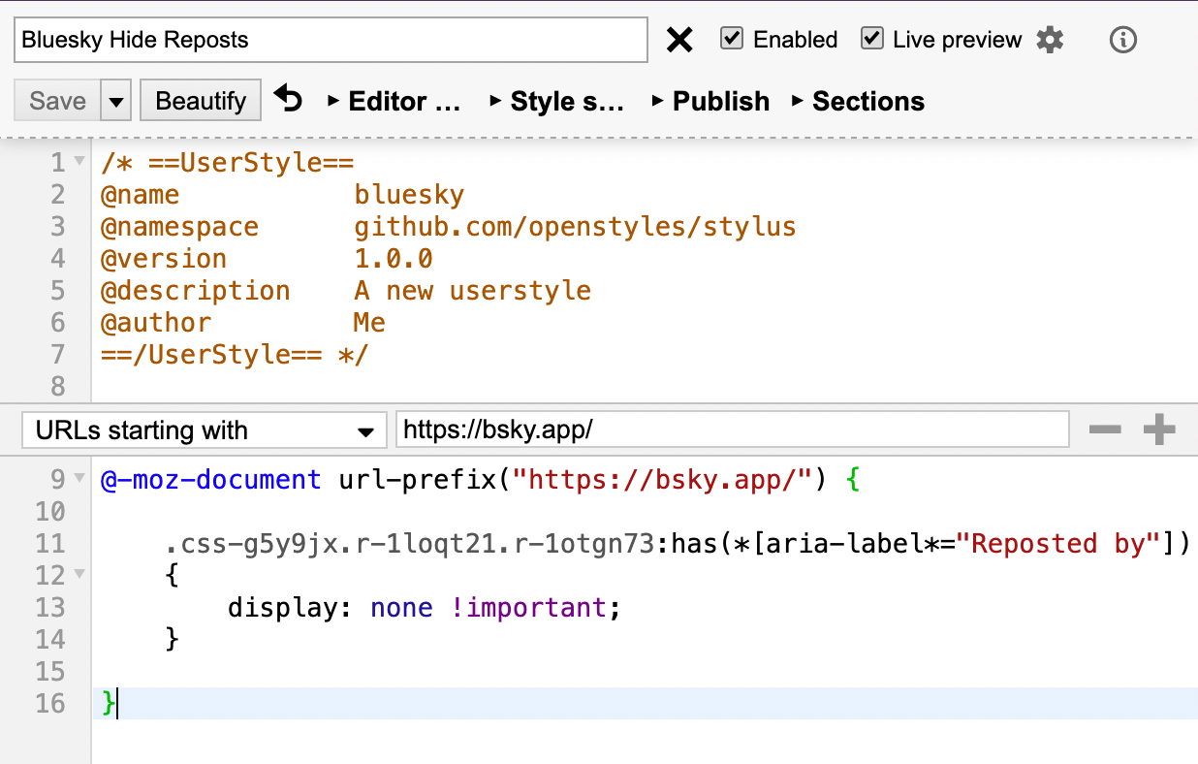
Task: Open the gear settings for live preview
Action: pyautogui.click(x=1050, y=40)
